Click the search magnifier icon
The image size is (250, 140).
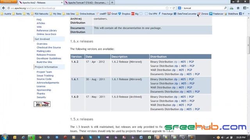coord(225,8)
